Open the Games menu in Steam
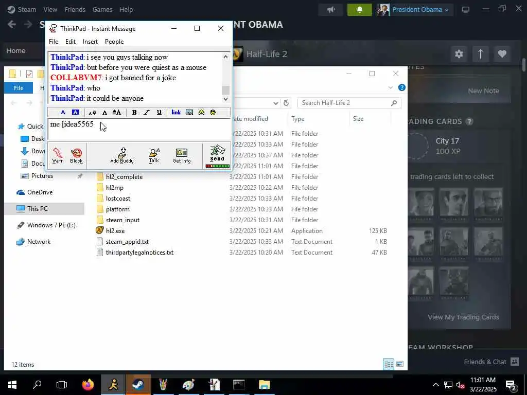 click(x=102, y=9)
